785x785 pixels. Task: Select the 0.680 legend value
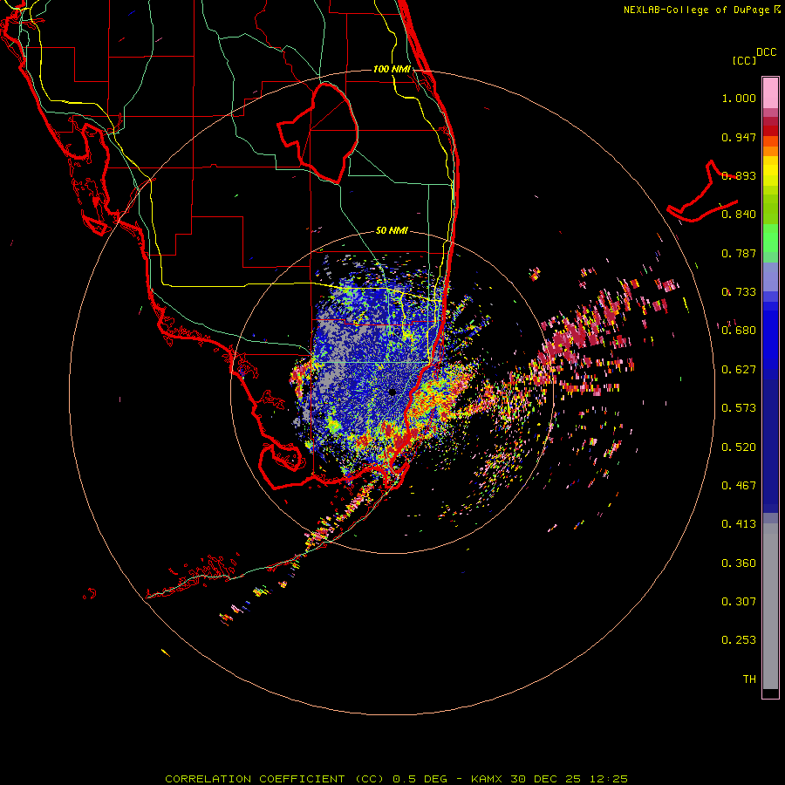[739, 331]
